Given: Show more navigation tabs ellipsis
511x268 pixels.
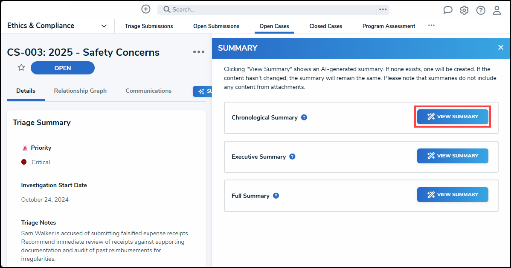Looking at the screenshot, I should [431, 26].
